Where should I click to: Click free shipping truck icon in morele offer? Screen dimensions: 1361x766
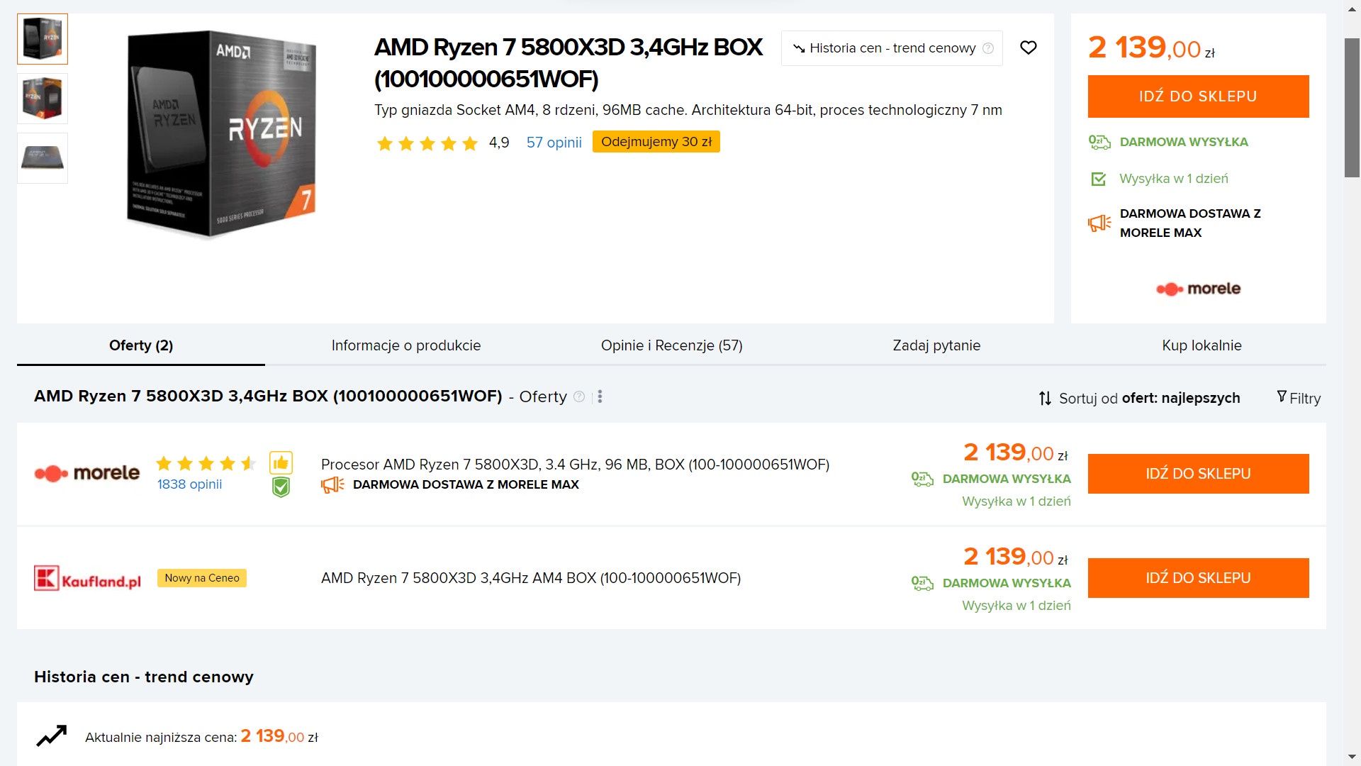click(922, 479)
